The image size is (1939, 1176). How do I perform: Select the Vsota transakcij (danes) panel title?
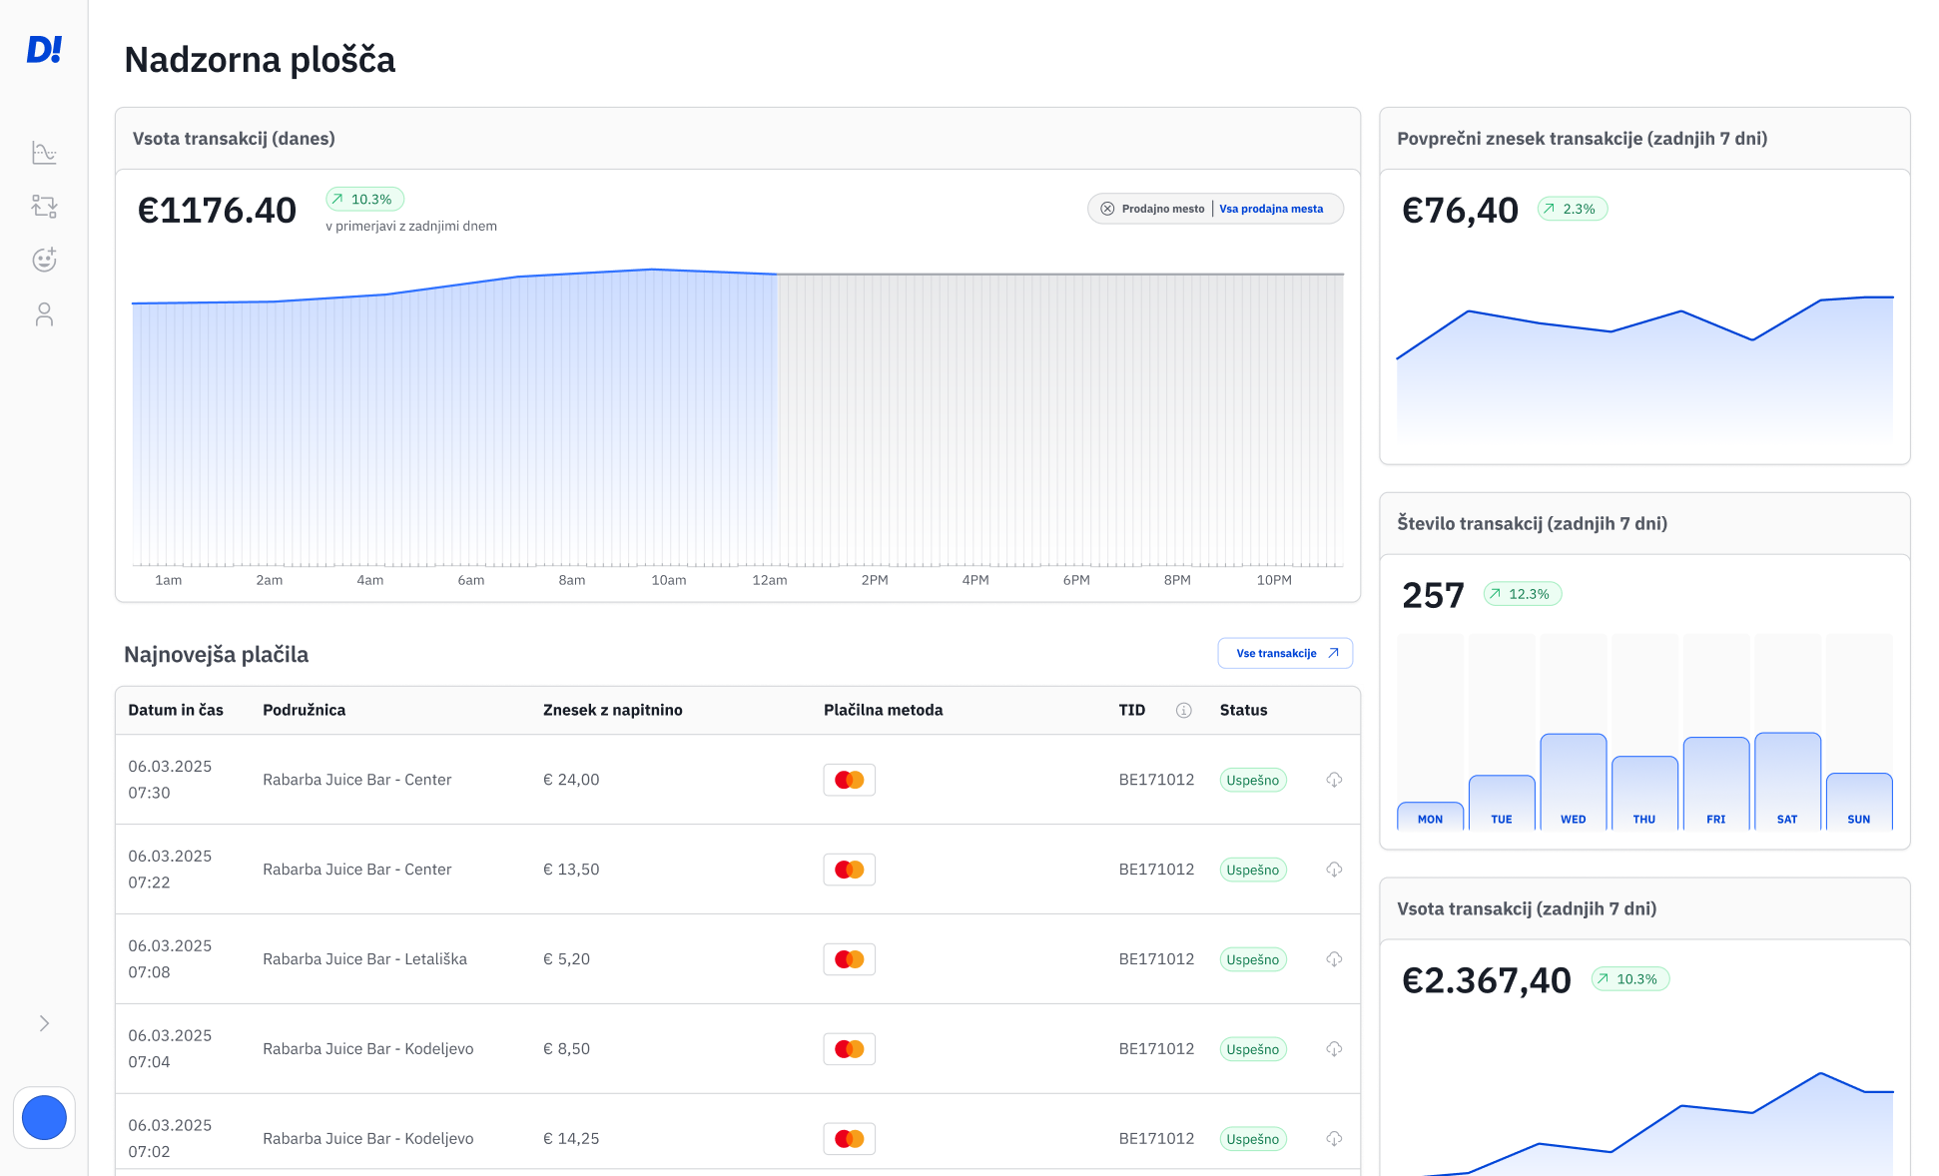pos(234,139)
